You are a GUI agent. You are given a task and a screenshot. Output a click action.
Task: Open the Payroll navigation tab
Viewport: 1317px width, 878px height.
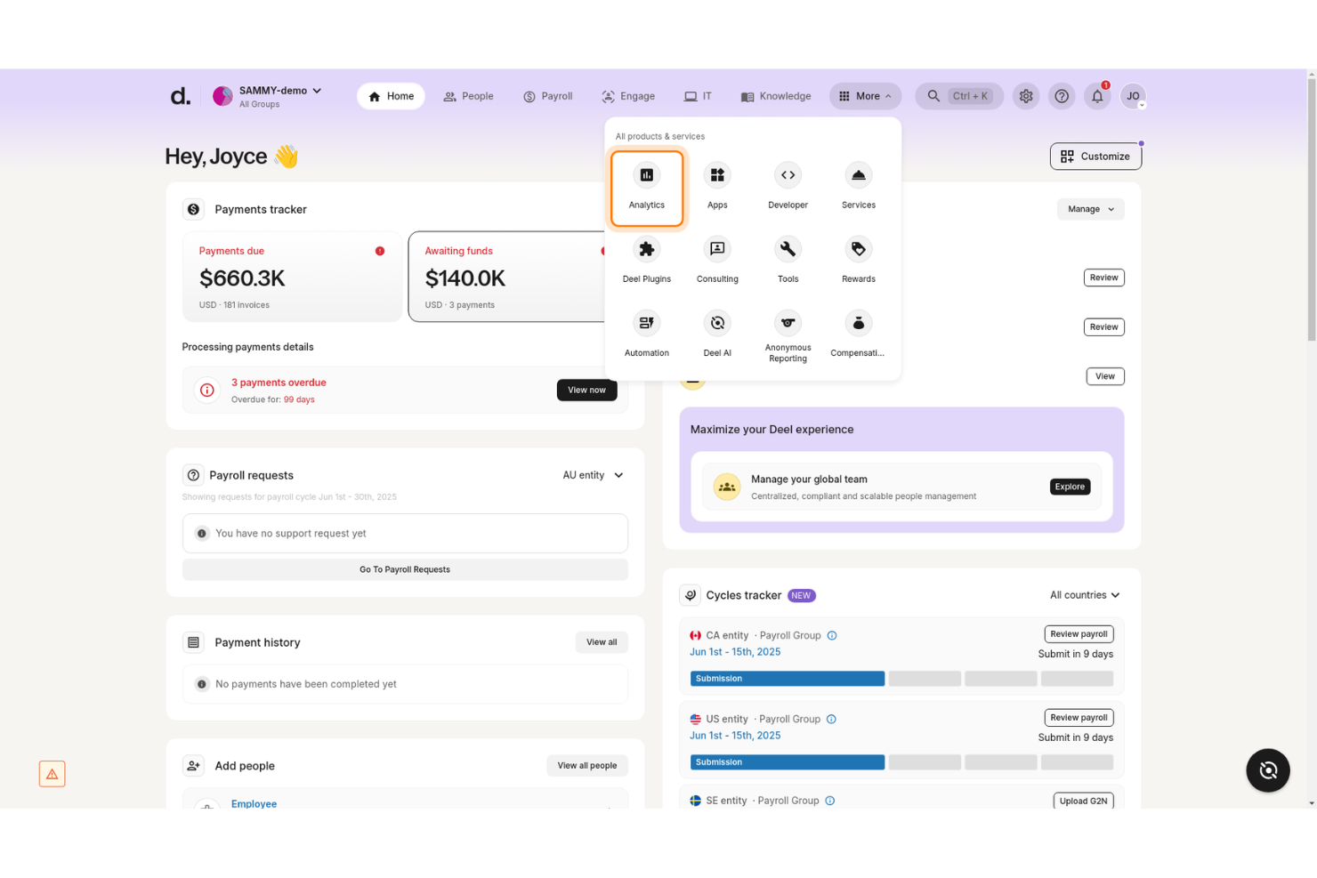click(548, 96)
